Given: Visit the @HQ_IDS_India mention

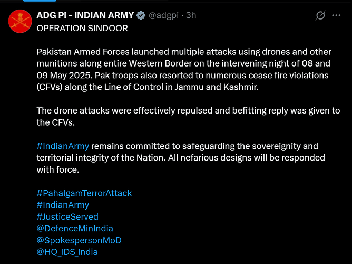Looking at the screenshot, I should pos(67,252).
